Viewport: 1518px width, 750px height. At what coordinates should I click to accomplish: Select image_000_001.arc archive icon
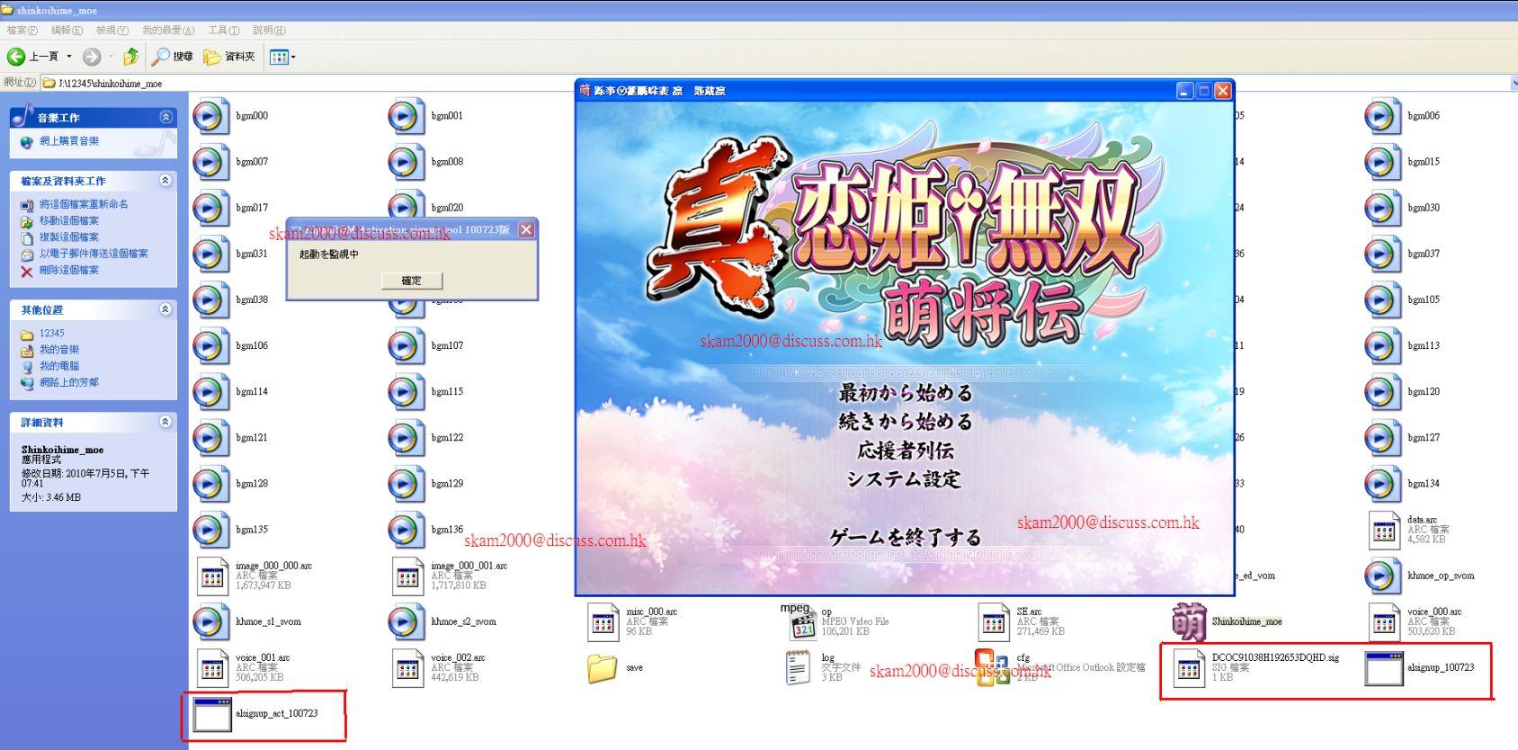point(407,576)
